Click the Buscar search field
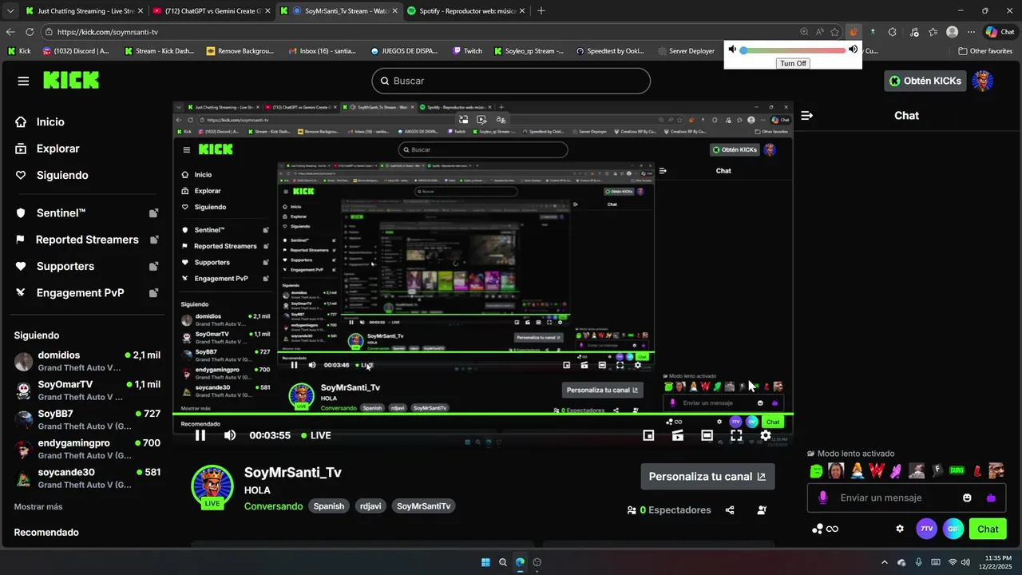Viewport: 1022px width, 575px height. 511,81
